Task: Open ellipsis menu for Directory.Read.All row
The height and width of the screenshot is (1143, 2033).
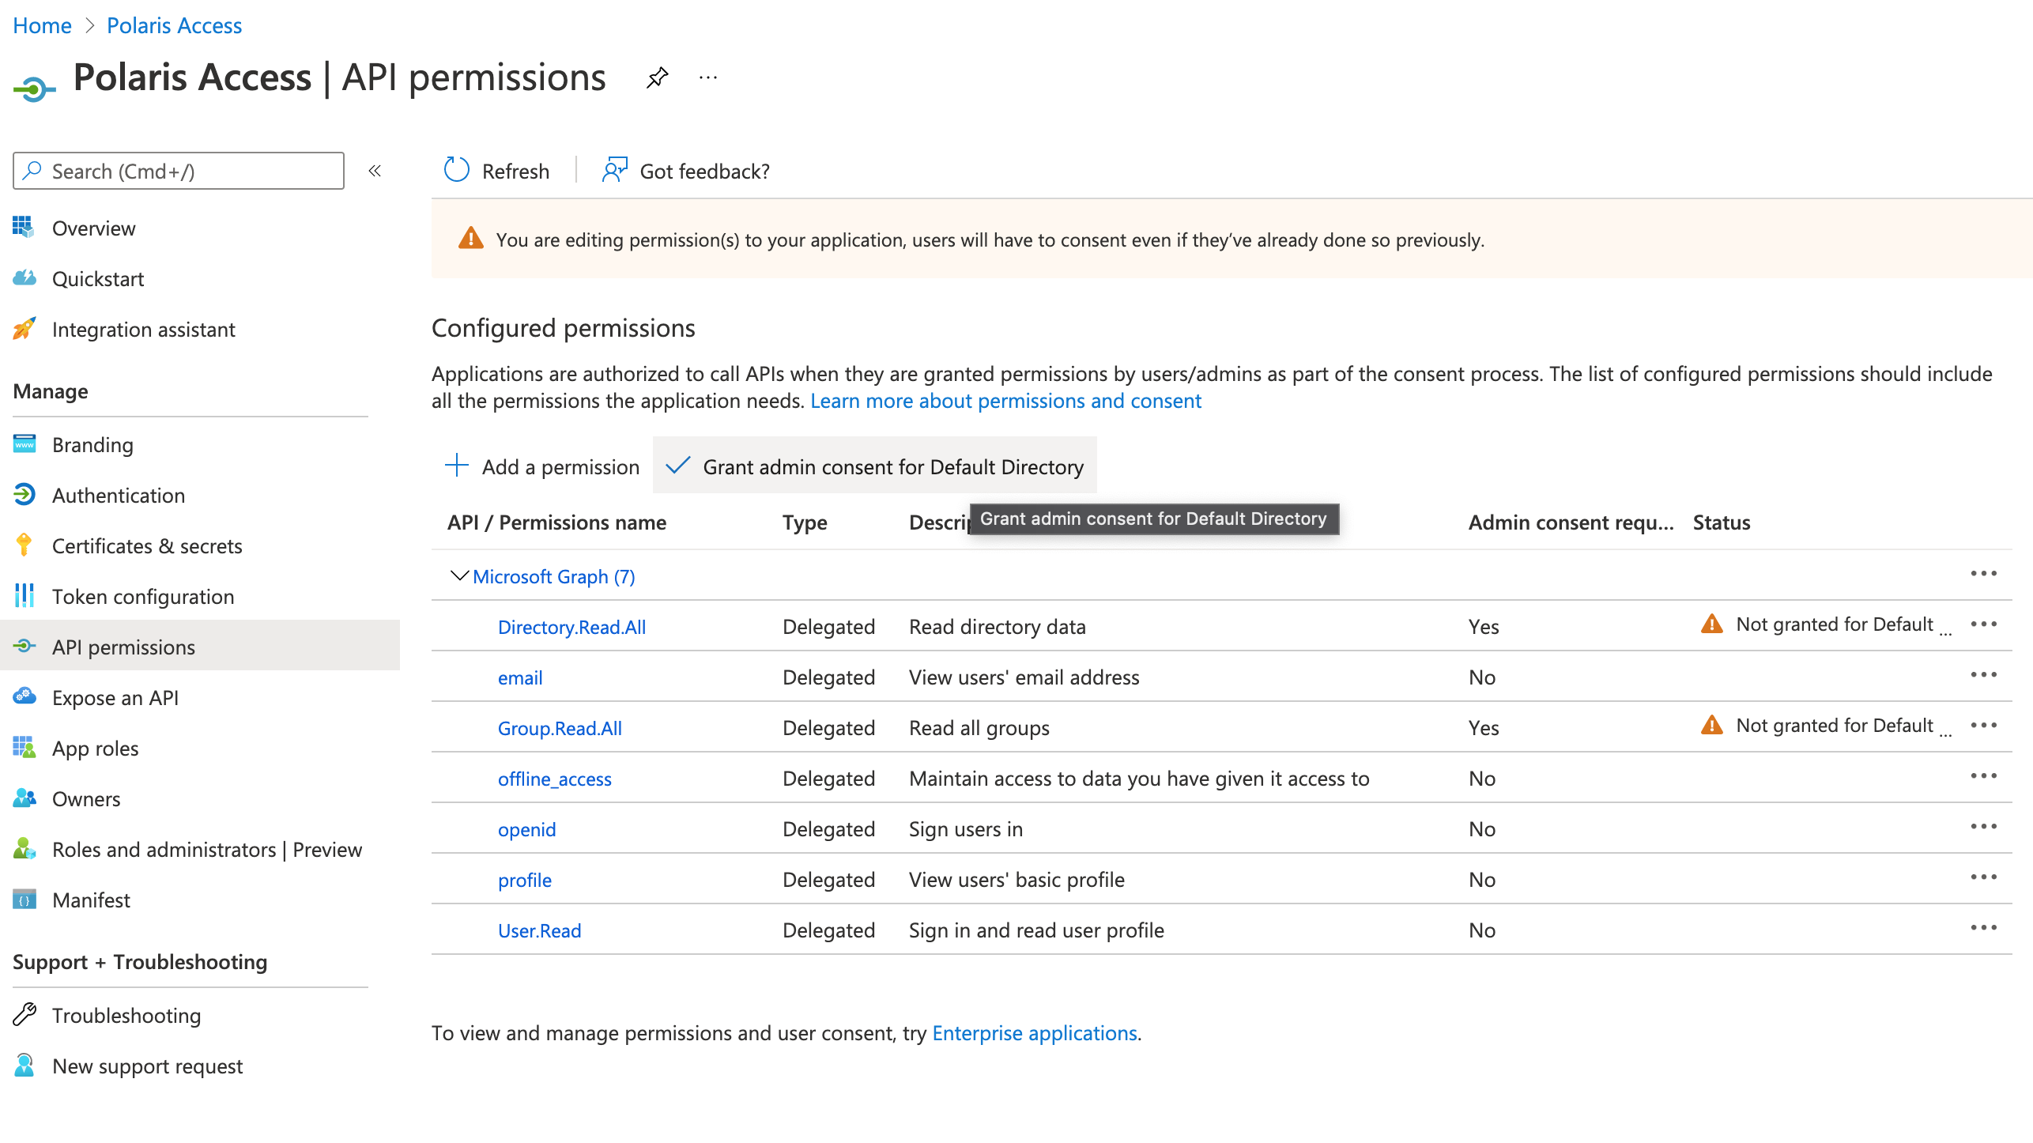Action: click(1983, 624)
